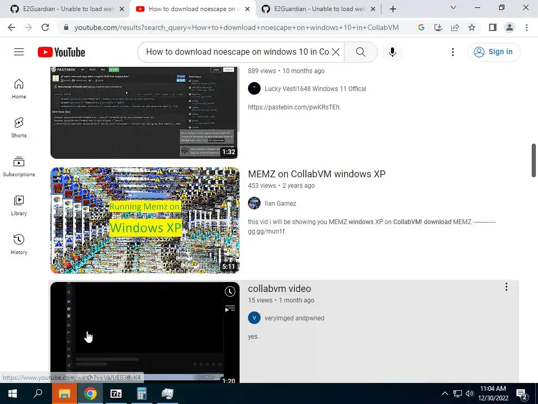The image size is (538, 404).
Task: Clear the search query with the X
Action: coord(336,52)
